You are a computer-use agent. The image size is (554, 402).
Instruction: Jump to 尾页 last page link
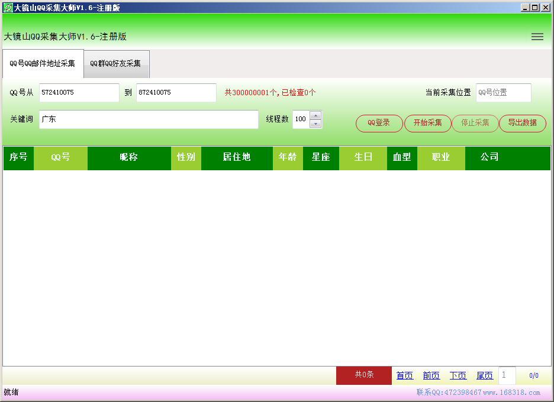click(x=484, y=375)
